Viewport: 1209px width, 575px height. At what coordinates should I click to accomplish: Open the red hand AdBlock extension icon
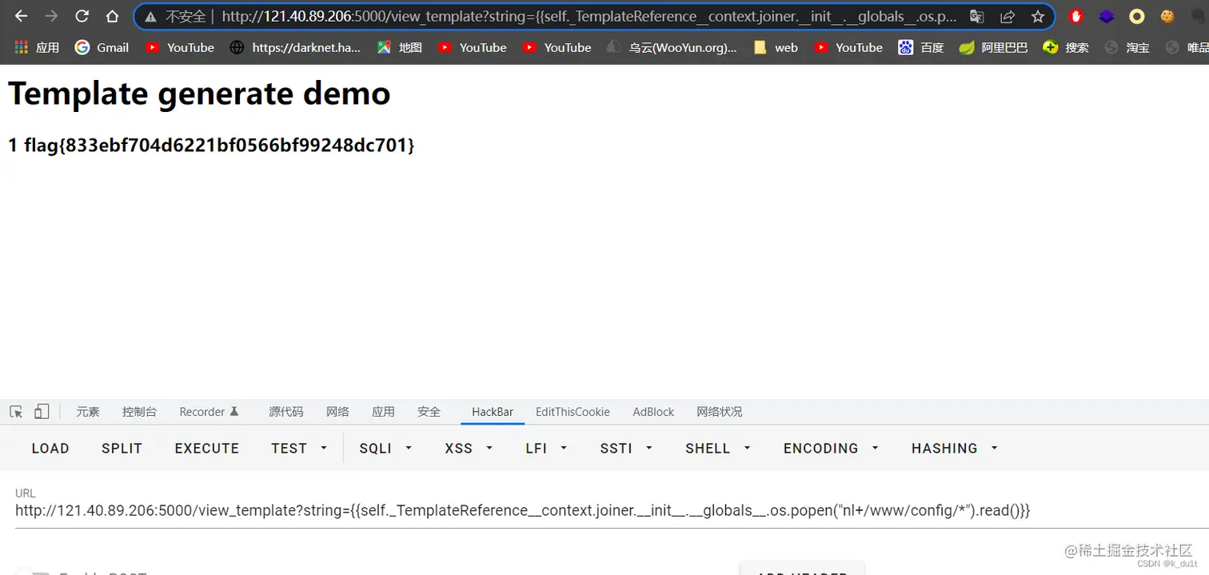1076,16
